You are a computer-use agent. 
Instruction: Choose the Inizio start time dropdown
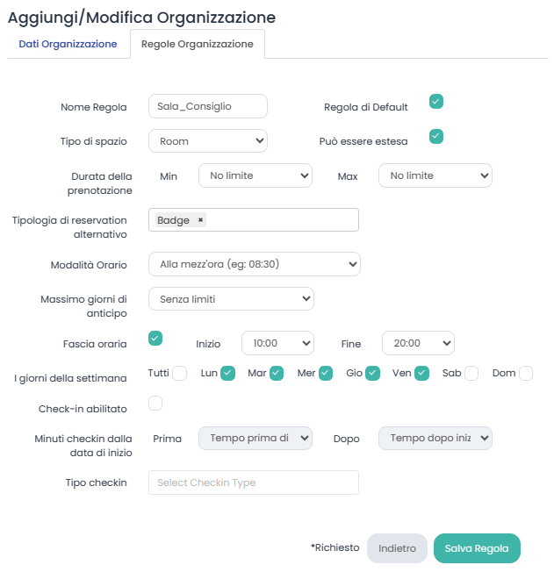(277, 344)
